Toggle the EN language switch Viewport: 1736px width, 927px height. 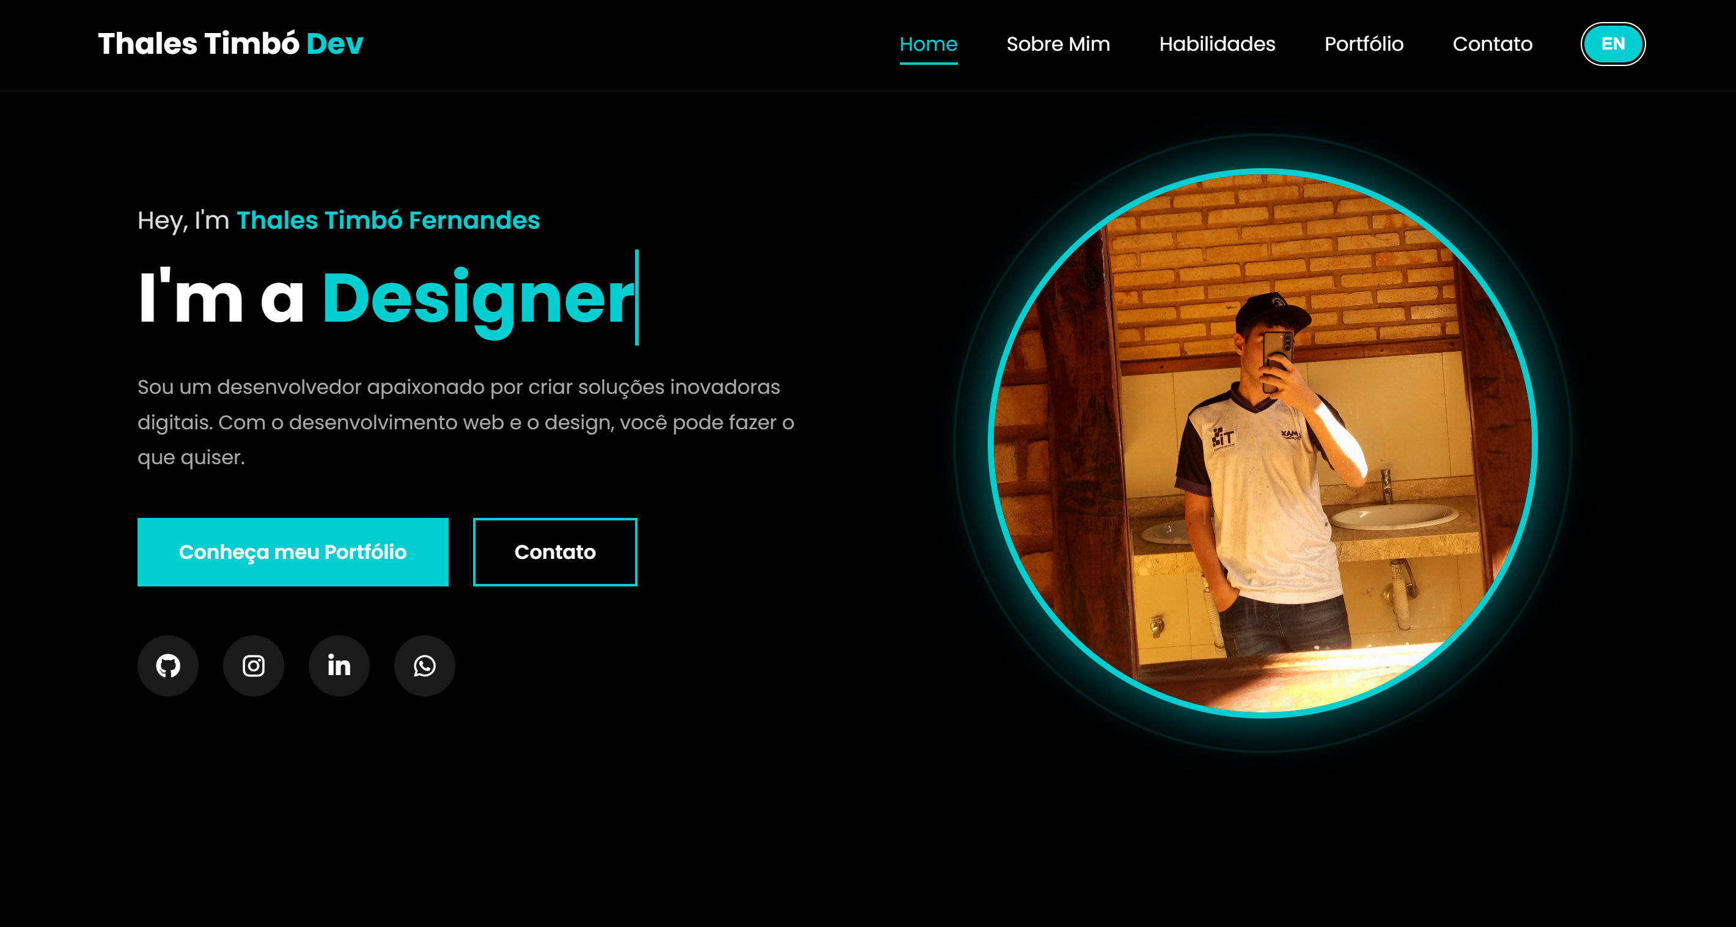pyautogui.click(x=1613, y=44)
